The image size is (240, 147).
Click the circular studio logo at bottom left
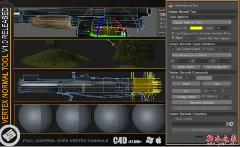[x=10, y=135]
